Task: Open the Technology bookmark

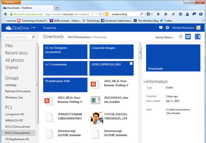Action: [91, 21]
